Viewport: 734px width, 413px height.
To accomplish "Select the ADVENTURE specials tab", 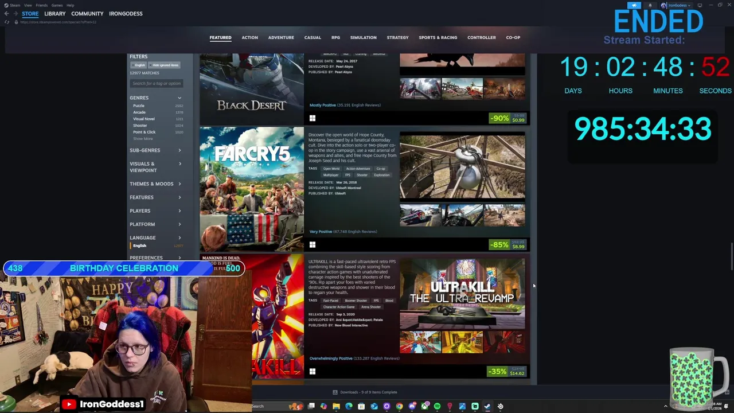I will (x=281, y=37).
